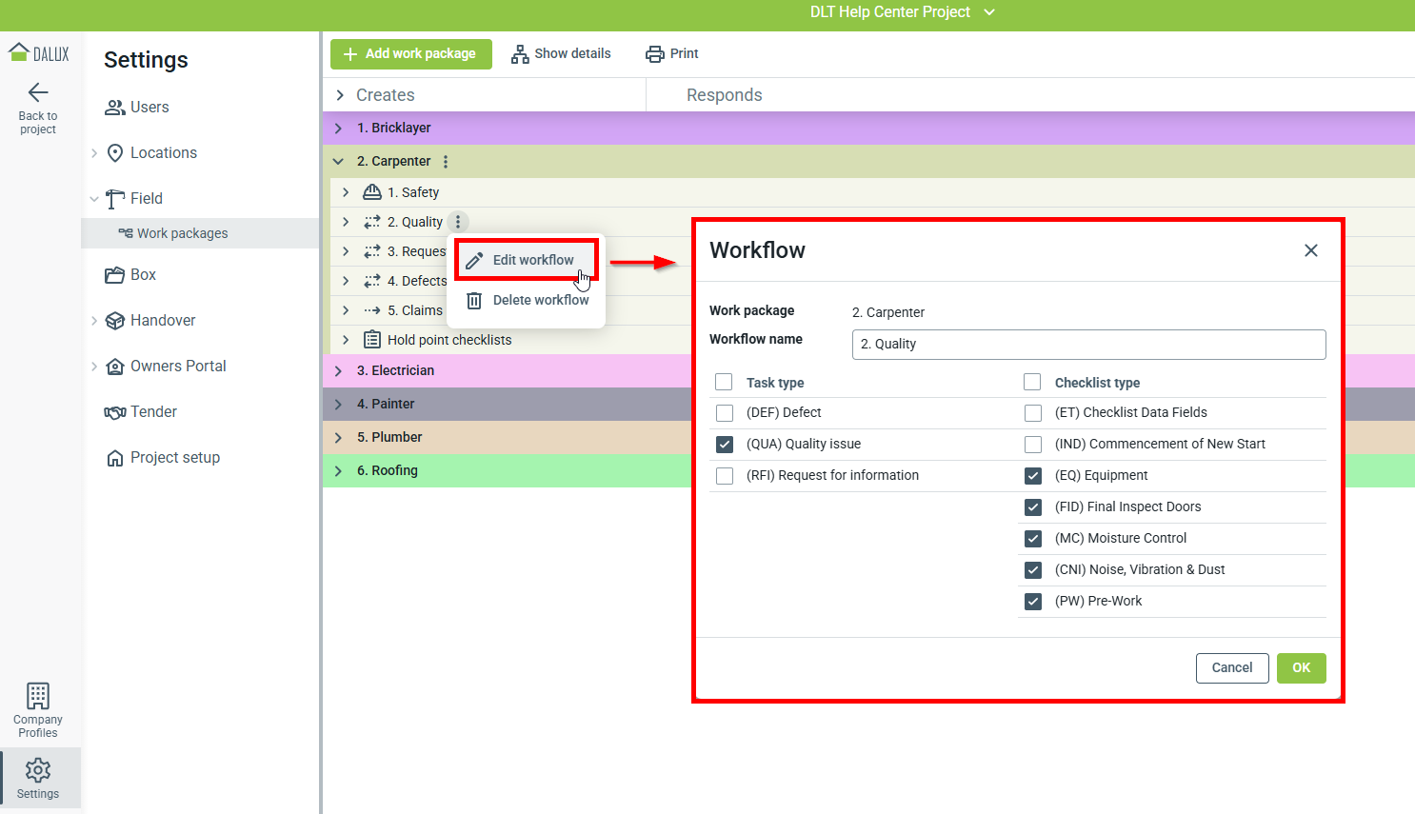Uncheck the (MC) Moisture Control checkbox

1033,539
